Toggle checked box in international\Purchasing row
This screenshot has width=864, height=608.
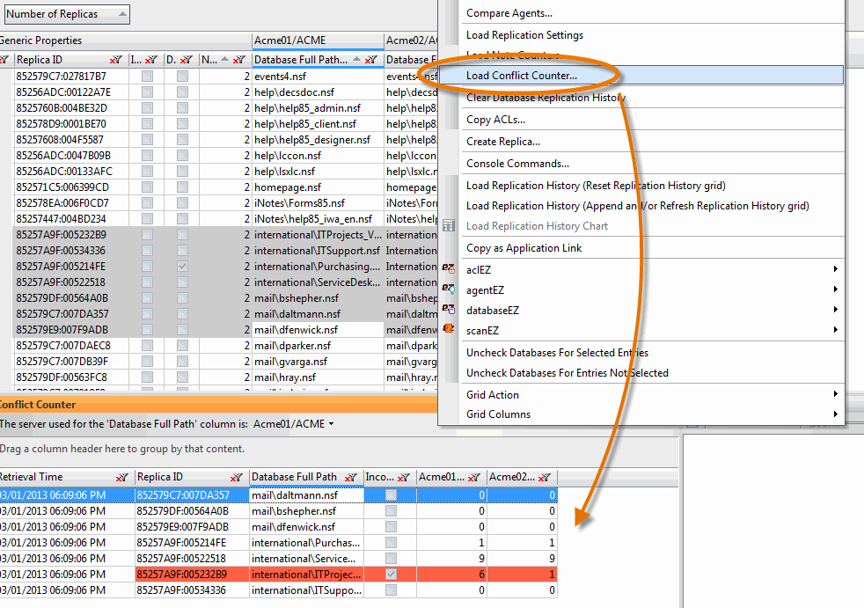click(182, 267)
